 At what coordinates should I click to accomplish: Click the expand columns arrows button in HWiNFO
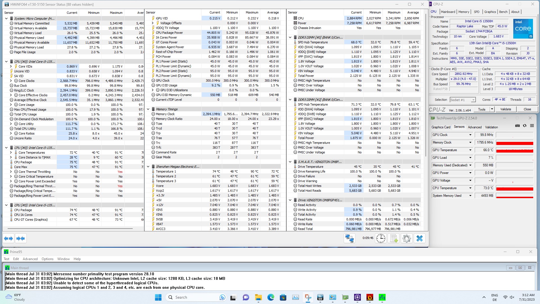click(x=8, y=238)
